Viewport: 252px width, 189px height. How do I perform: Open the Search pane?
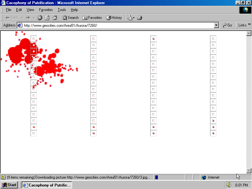70,18
